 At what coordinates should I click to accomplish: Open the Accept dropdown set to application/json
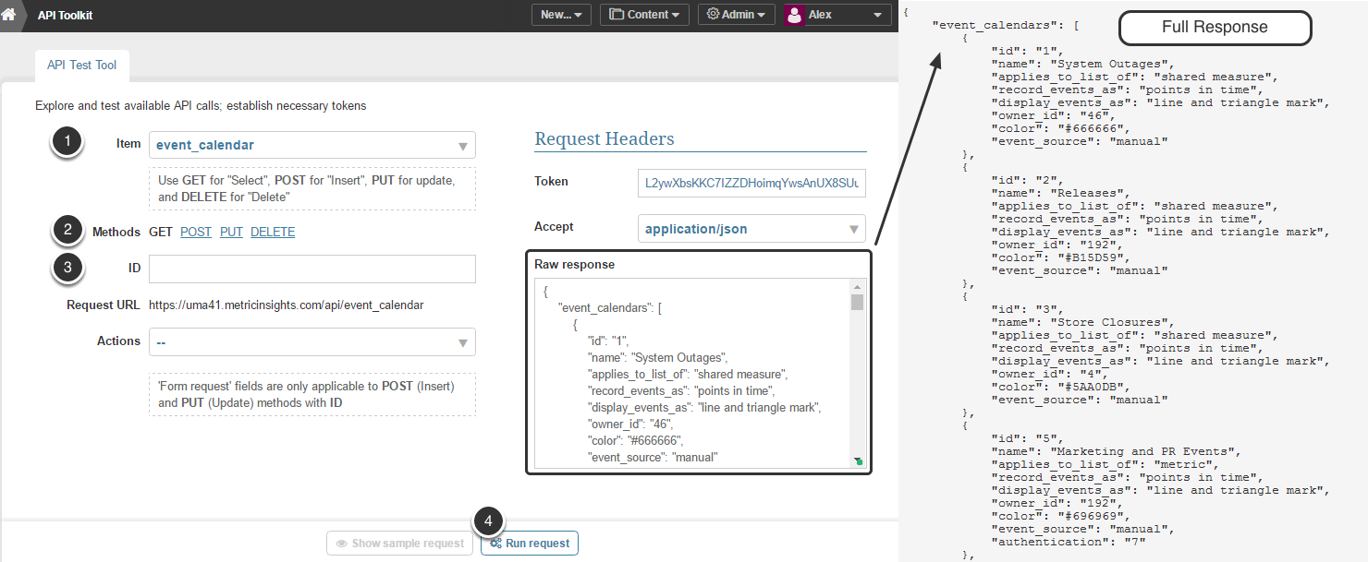point(751,229)
